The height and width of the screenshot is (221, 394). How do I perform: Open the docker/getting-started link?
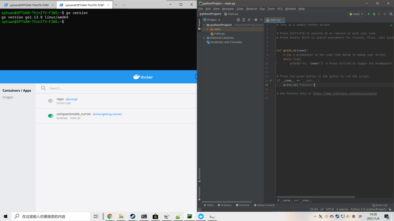coord(107,114)
